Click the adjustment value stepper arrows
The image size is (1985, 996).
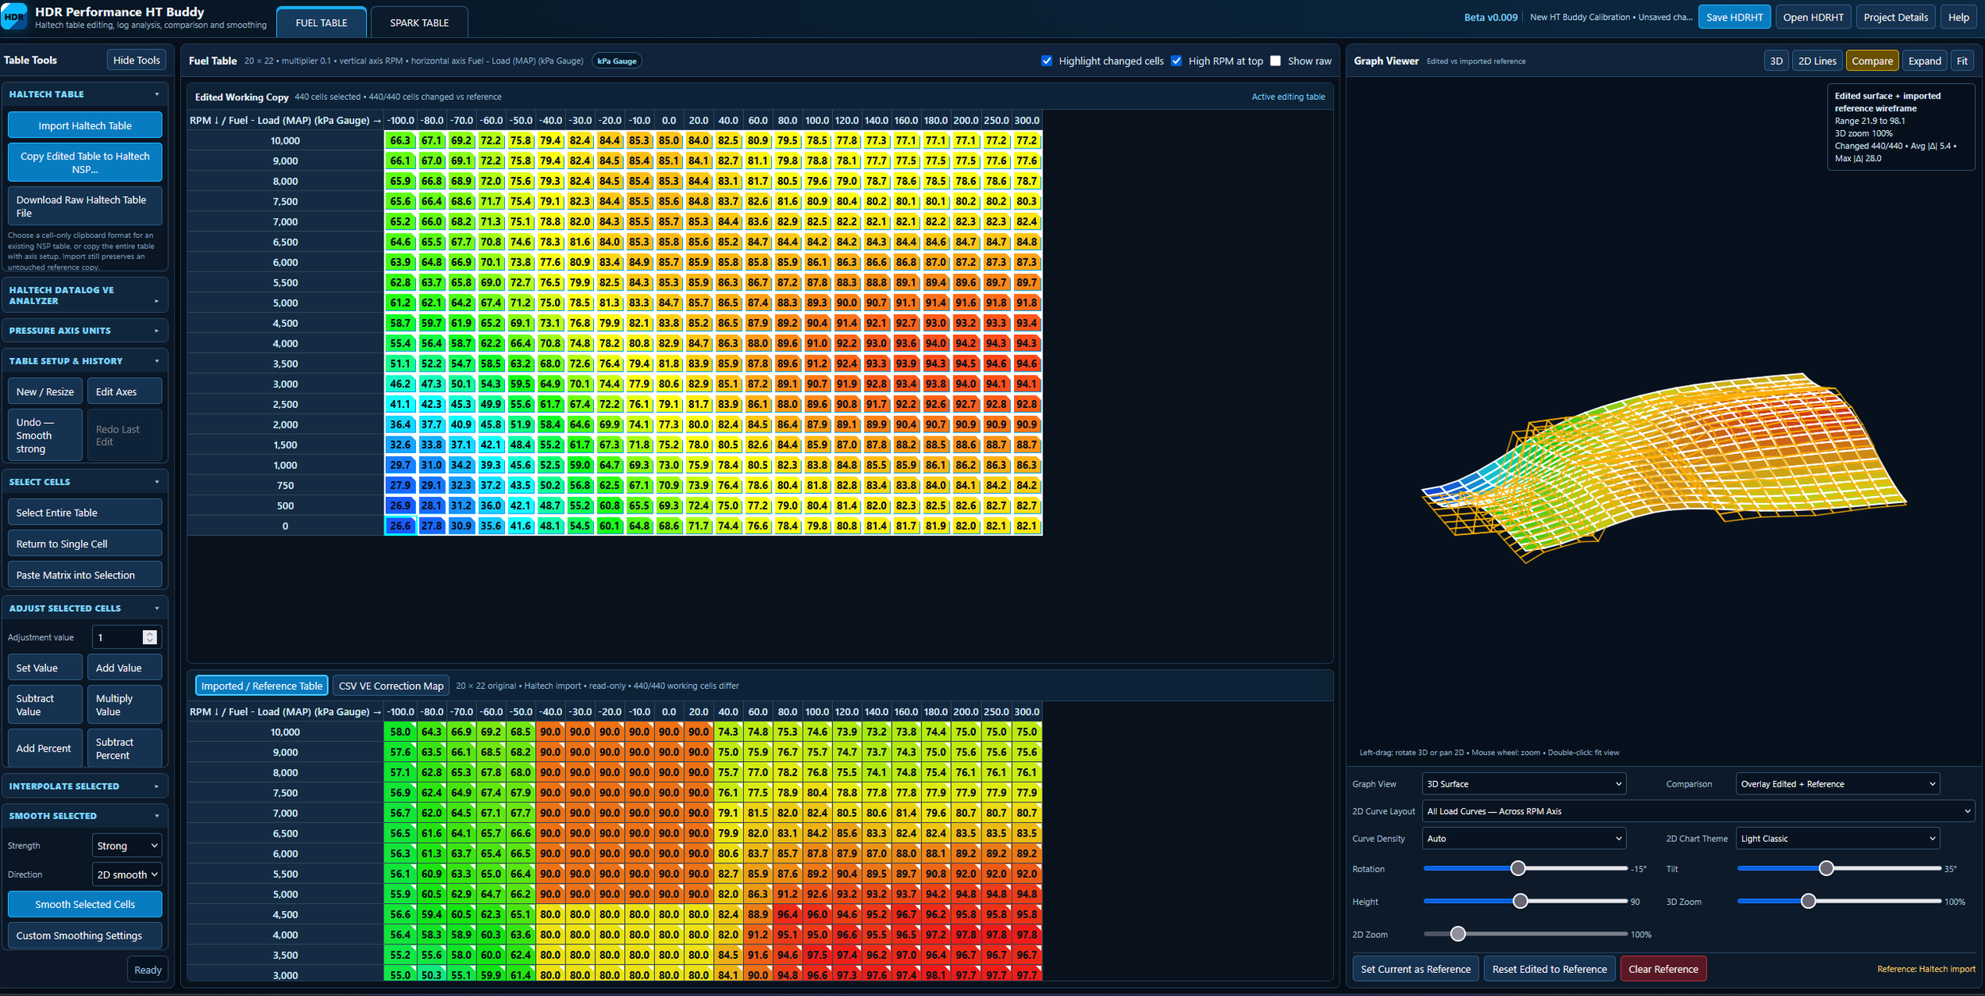coord(149,637)
